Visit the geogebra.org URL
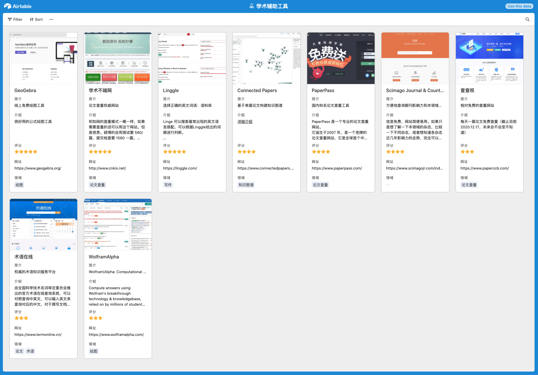 [x=38, y=168]
